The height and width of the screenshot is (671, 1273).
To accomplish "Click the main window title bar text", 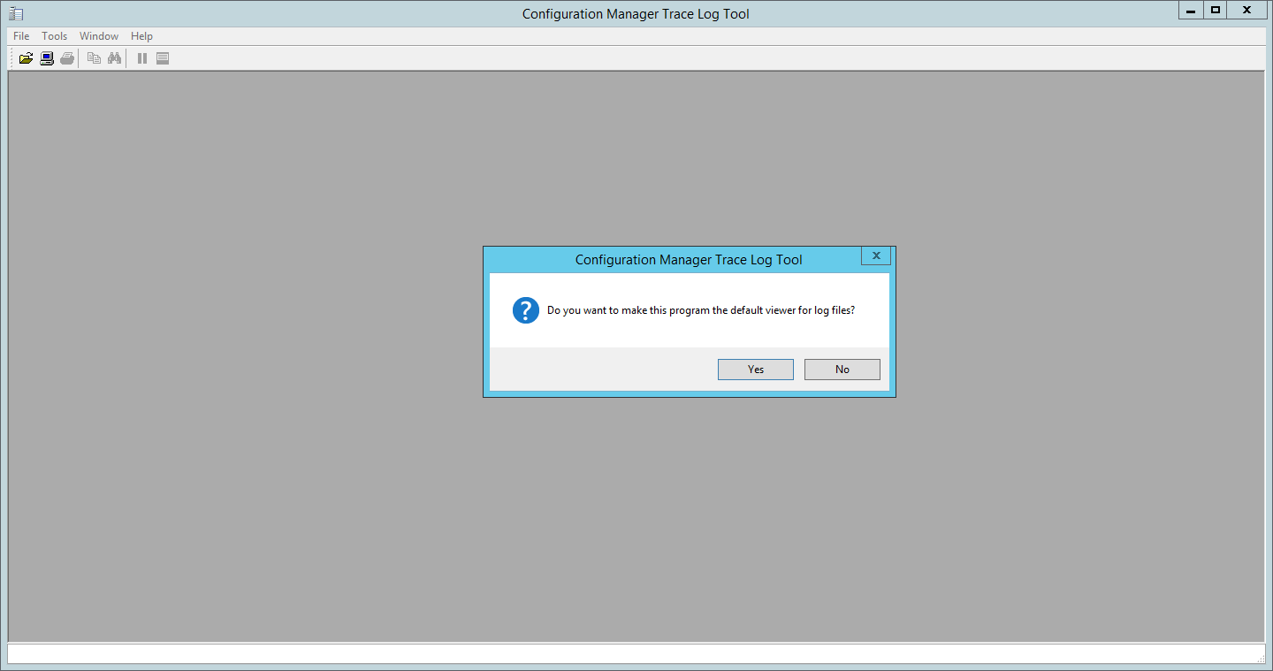I will pyautogui.click(x=636, y=14).
